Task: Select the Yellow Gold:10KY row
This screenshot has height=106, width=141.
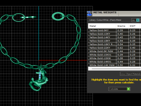Action: tap(115, 34)
